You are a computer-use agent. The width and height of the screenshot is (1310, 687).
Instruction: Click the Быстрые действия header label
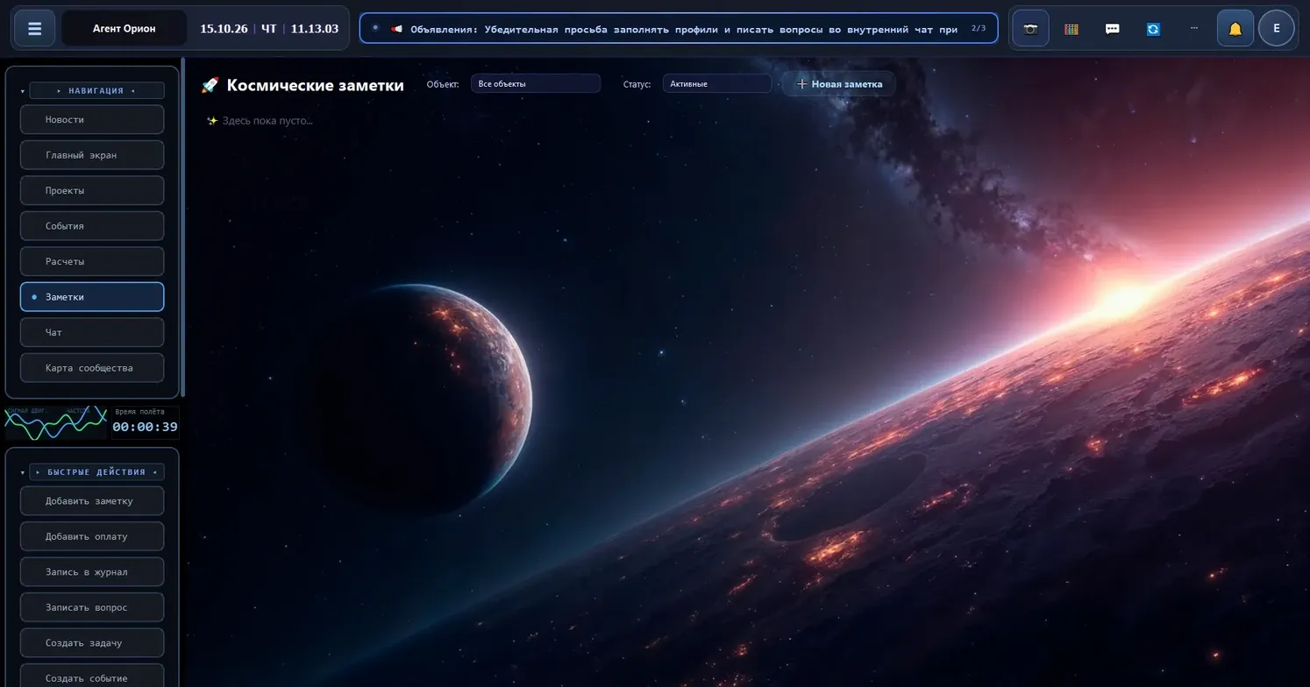tap(96, 472)
